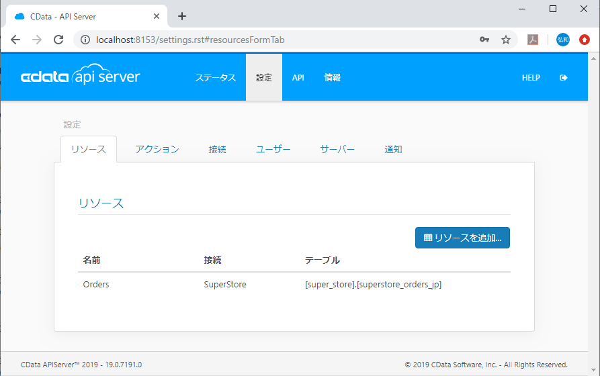Viewport: 600px width, 376px height.
Task: Switch to the 通知 tab
Action: [393, 149]
